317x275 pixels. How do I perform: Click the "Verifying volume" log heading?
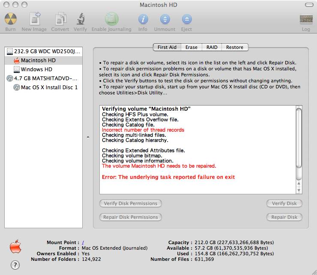coord(146,109)
